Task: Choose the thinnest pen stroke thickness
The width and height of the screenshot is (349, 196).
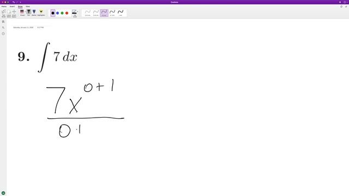Action: coord(88,13)
